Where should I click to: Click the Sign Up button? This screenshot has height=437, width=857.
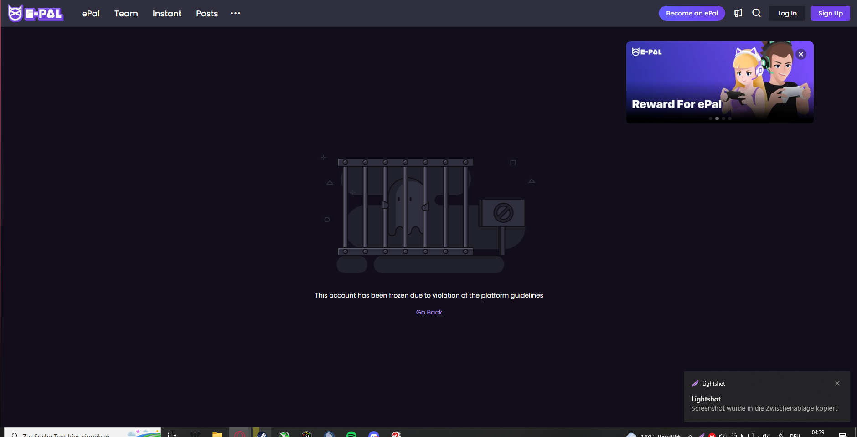click(x=831, y=13)
